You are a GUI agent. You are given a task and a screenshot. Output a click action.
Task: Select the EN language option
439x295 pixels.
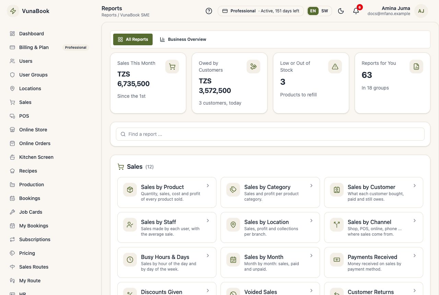click(313, 11)
